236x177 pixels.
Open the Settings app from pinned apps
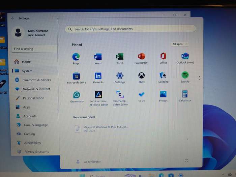tap(120, 78)
